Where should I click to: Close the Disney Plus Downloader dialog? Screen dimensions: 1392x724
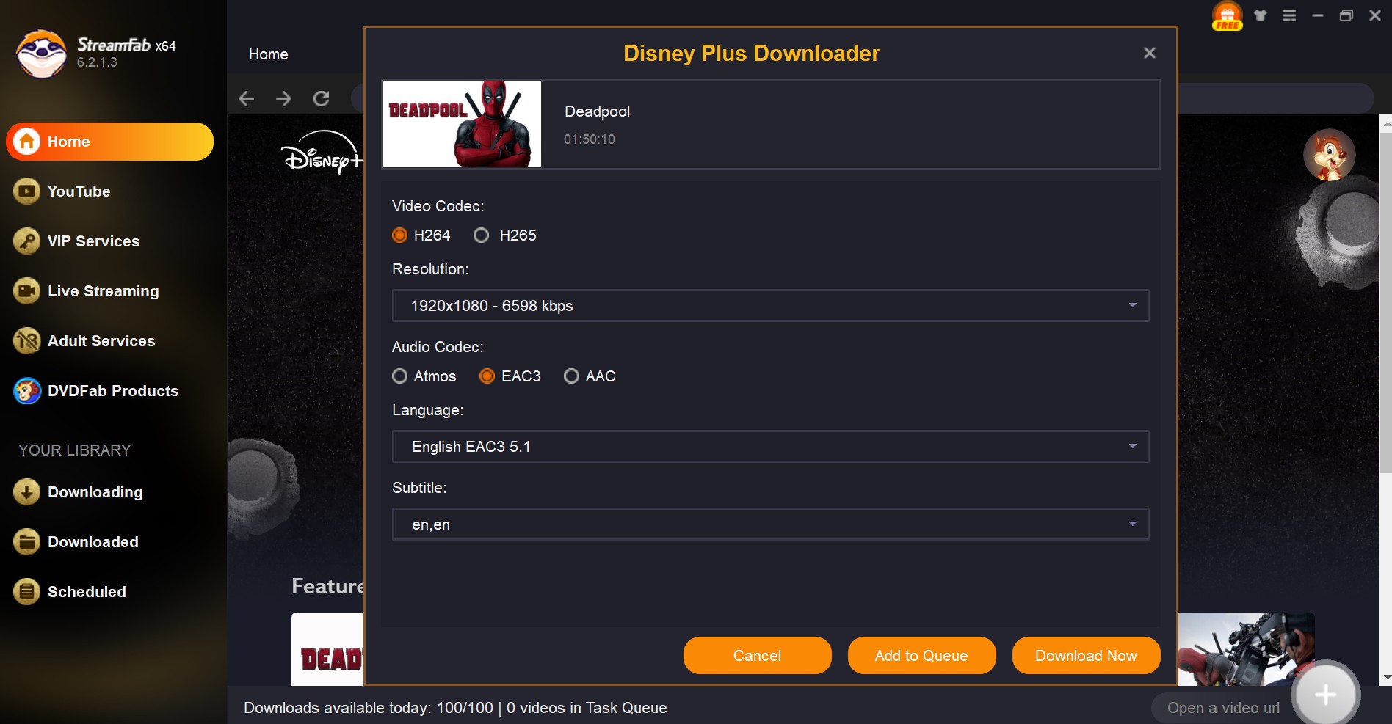1150,53
